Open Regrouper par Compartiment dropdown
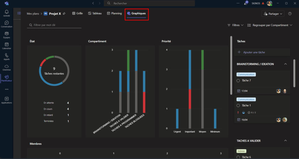 (270, 25)
